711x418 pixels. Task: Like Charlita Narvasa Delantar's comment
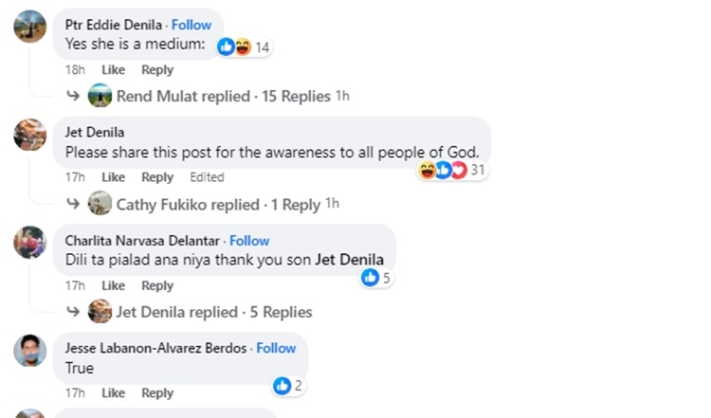pyautogui.click(x=113, y=285)
